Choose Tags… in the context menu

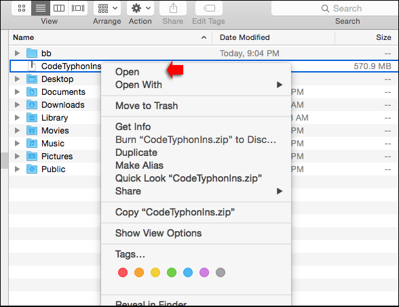tap(196, 254)
